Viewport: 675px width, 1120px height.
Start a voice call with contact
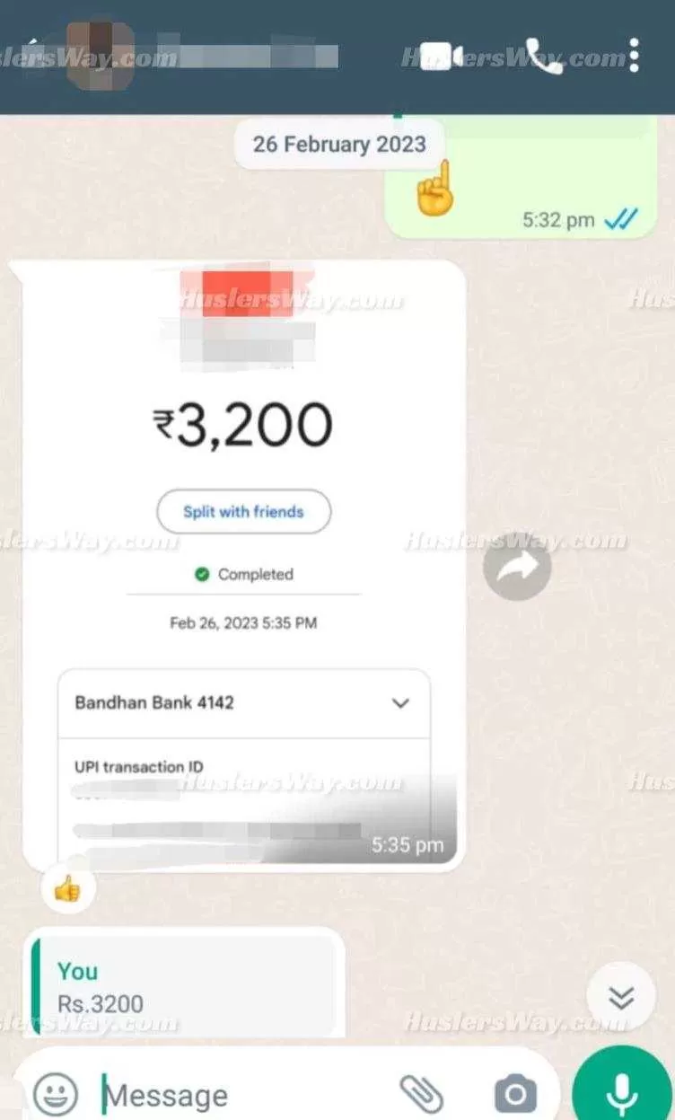pyautogui.click(x=543, y=56)
